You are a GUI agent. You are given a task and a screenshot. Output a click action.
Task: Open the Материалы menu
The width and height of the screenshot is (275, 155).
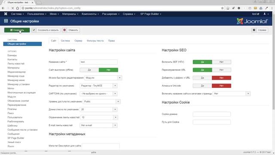(x=70, y=14)
